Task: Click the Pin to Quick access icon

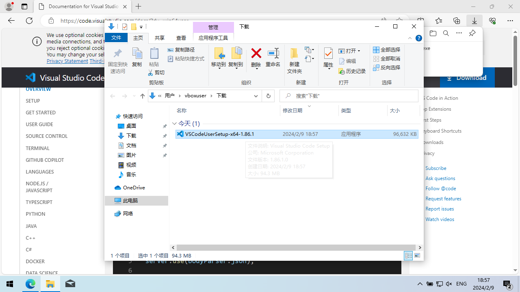Action: tap(117, 61)
